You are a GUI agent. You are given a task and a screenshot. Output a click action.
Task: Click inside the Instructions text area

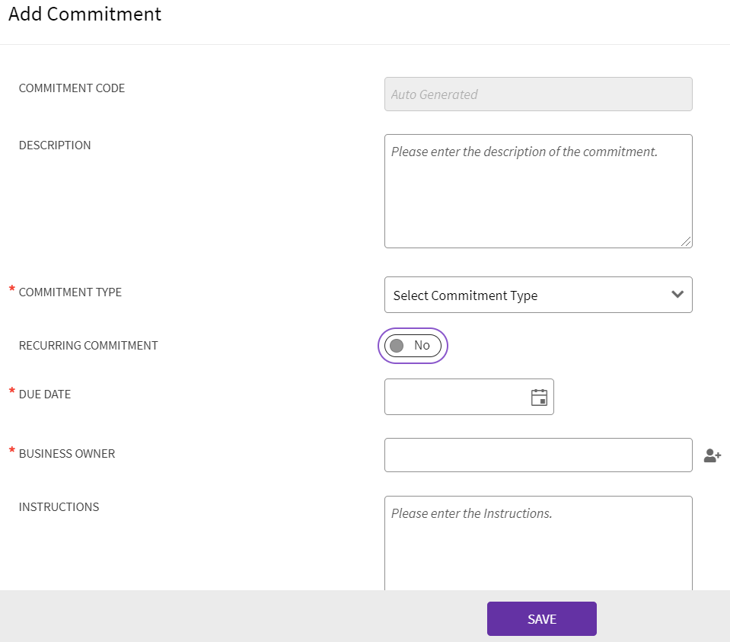537,545
